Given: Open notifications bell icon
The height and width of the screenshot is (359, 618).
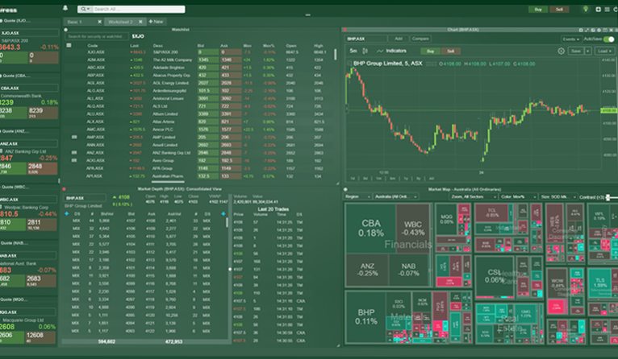Looking at the screenshot, I should tap(65, 8).
